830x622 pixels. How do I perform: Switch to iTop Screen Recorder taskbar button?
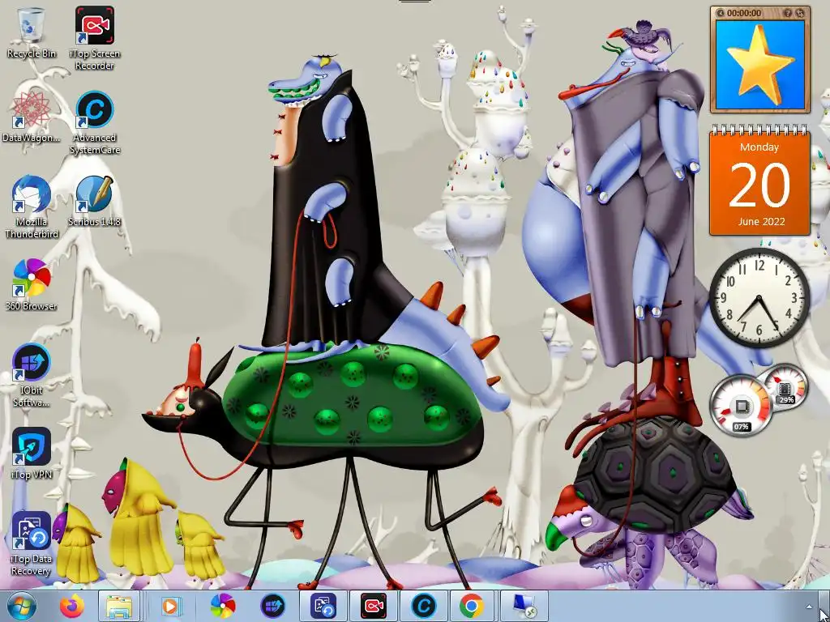point(373,606)
